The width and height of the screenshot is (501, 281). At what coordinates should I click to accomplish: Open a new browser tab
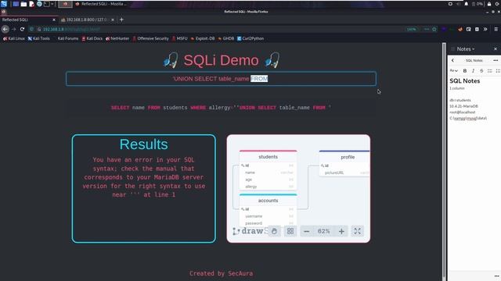pyautogui.click(x=121, y=20)
